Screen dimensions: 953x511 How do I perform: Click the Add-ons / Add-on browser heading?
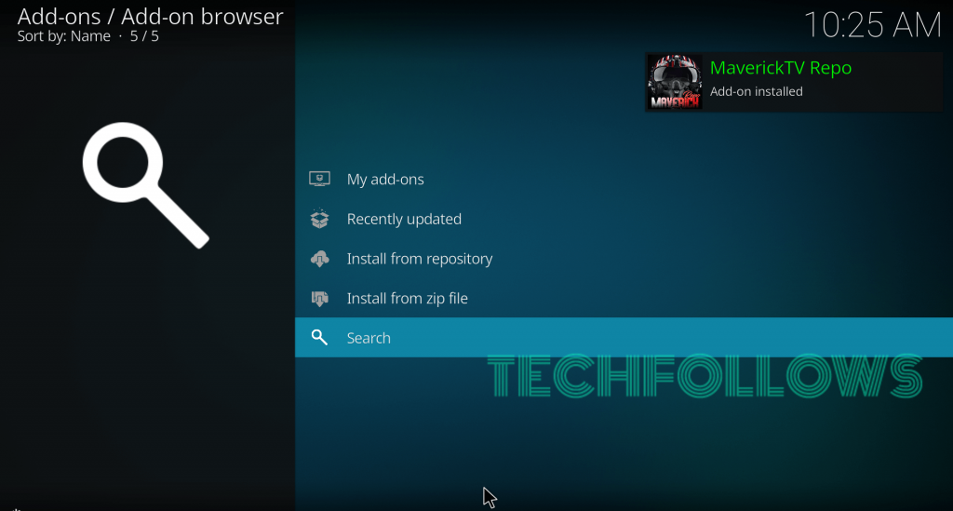pos(150,17)
